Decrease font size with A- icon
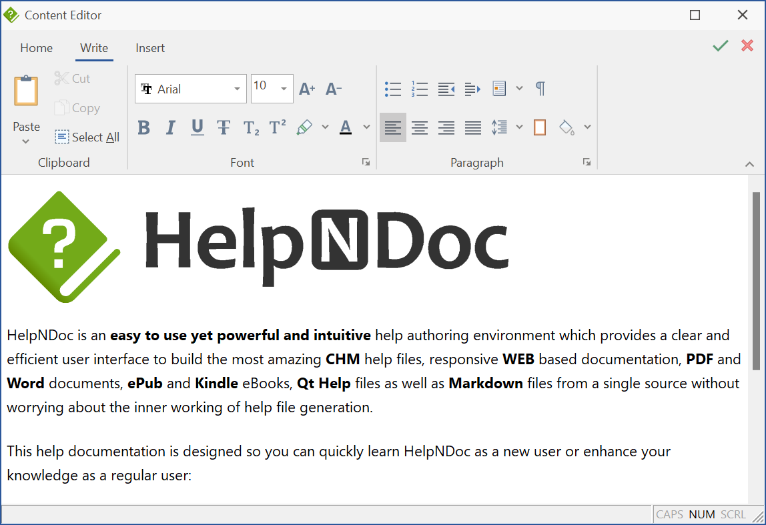 pos(334,89)
